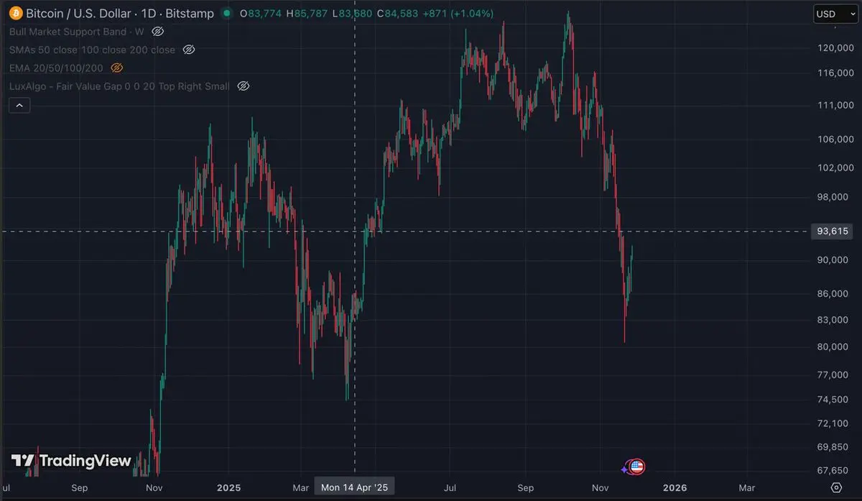Click the Bitstamp exchange name

(190, 14)
